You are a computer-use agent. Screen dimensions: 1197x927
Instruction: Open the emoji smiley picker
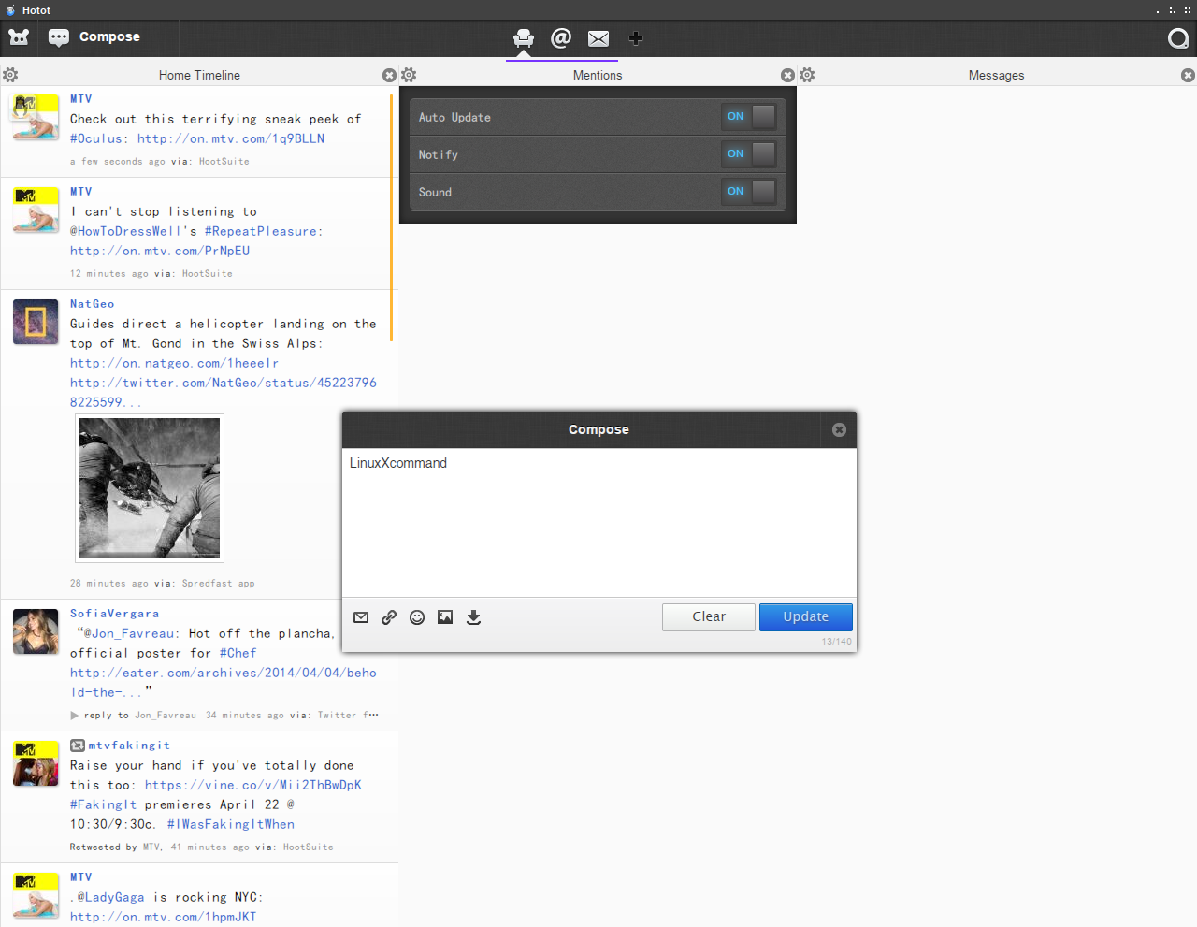click(x=417, y=617)
